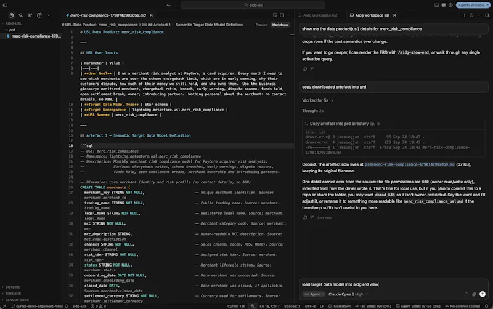The height and width of the screenshot is (309, 493).
Task: Expand the CLAUDE CODE section
Action: (15, 300)
